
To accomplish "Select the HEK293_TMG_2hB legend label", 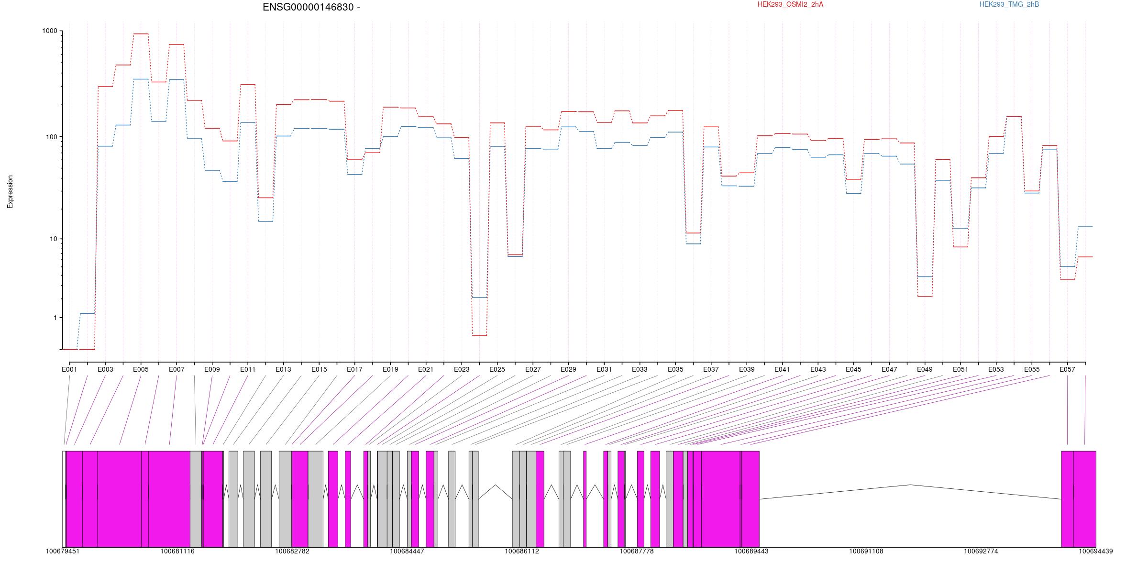I will point(1009,4).
